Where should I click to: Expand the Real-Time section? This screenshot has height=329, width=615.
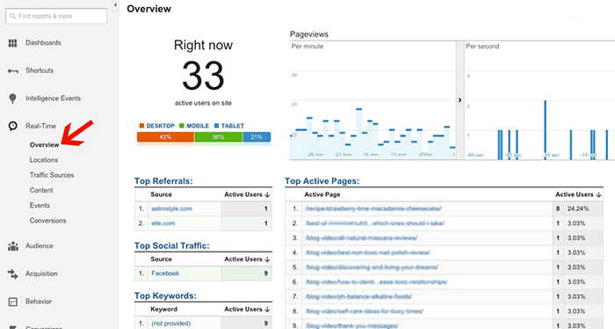40,126
